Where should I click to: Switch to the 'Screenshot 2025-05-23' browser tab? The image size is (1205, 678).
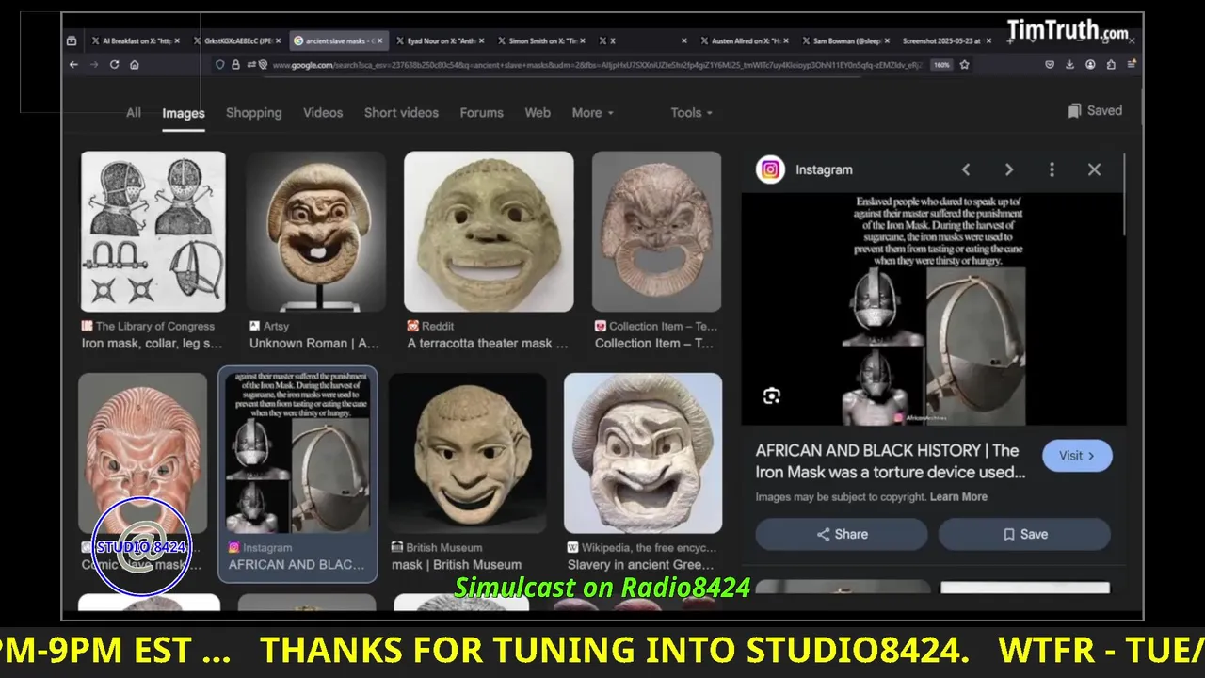946,40
